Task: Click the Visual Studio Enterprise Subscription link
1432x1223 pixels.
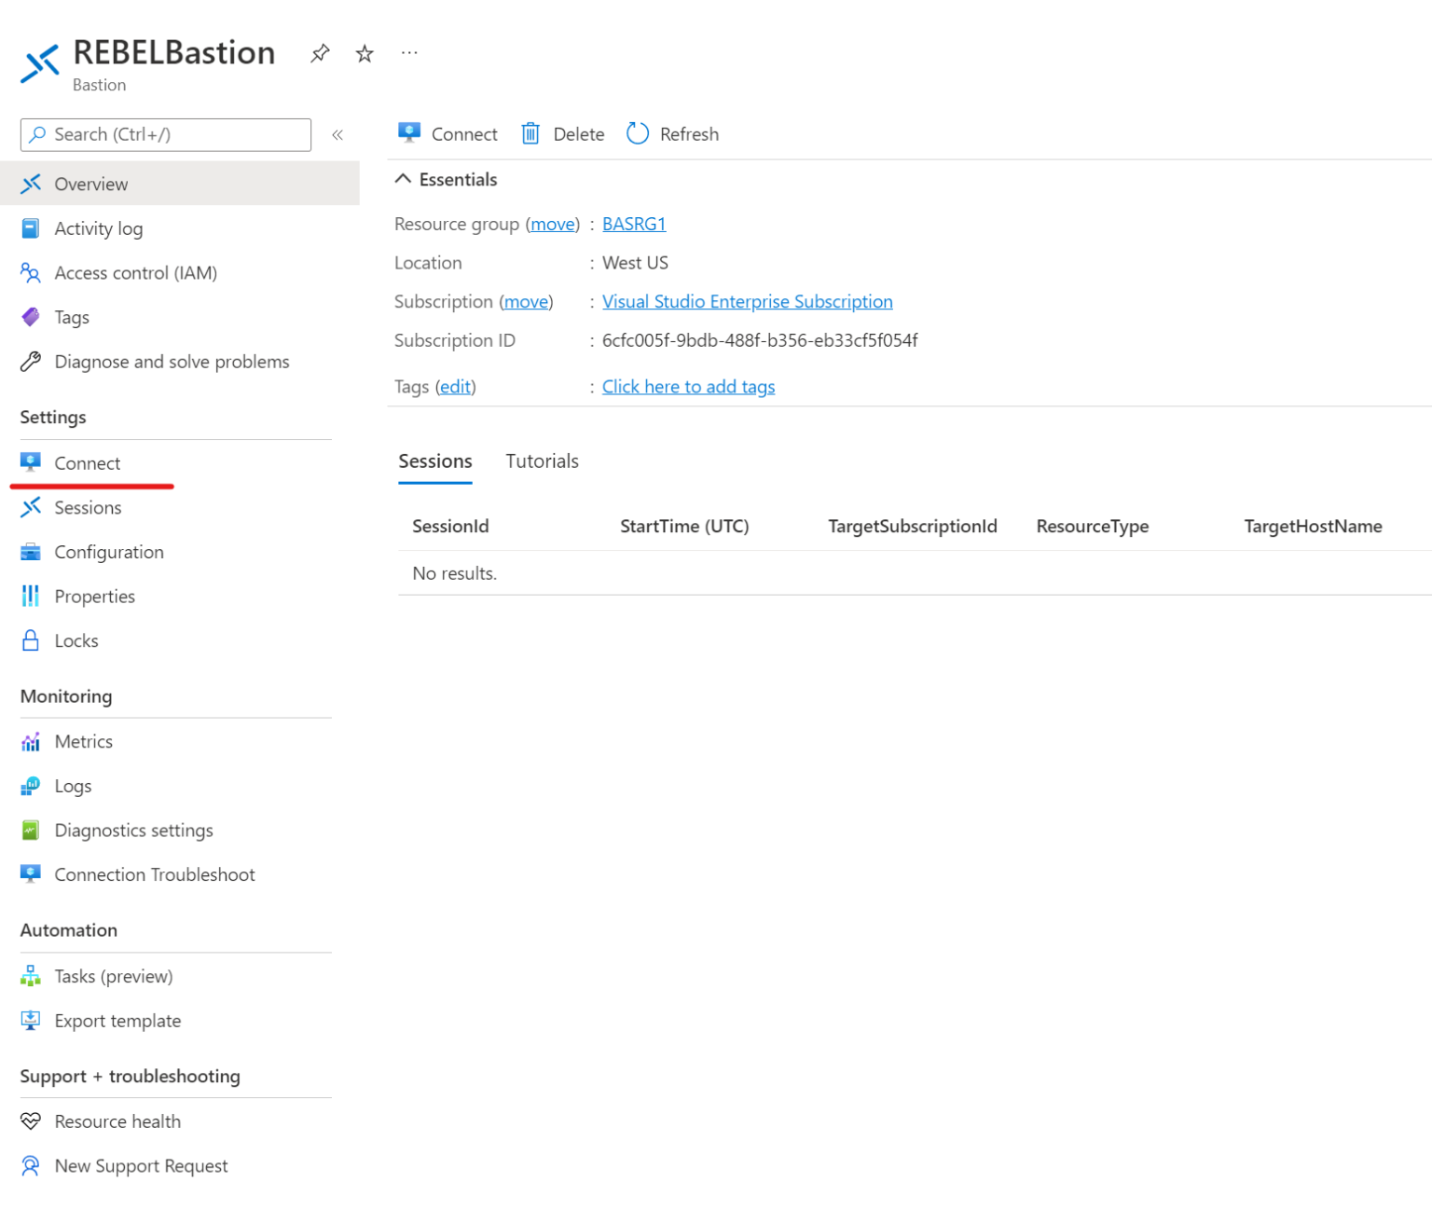Action: pyautogui.click(x=747, y=301)
